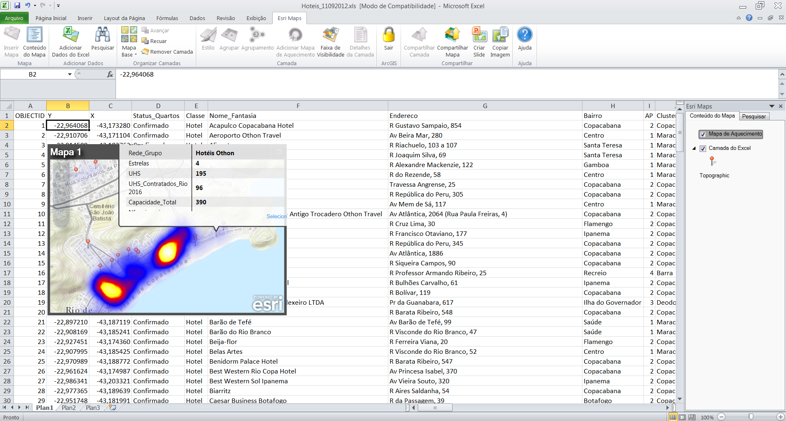Open the Undo history dropdown arrow
Viewport: 786px width, 421px height.
click(x=35, y=6)
